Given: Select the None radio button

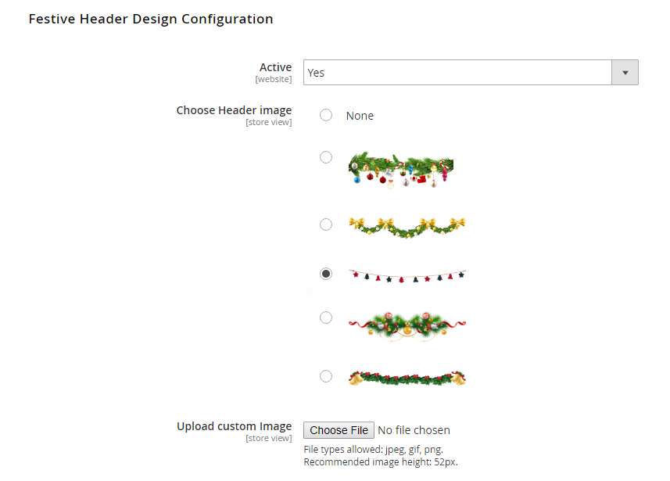Looking at the screenshot, I should pos(326,116).
